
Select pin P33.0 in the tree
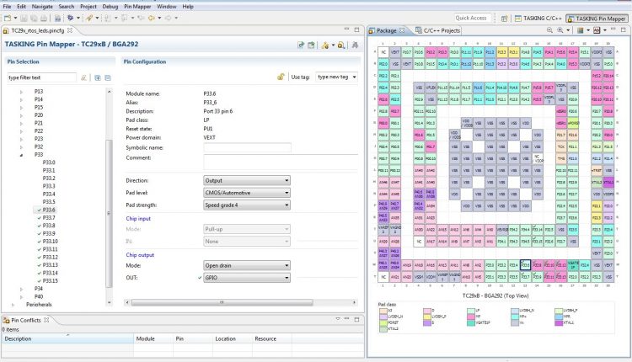pyautogui.click(x=49, y=162)
